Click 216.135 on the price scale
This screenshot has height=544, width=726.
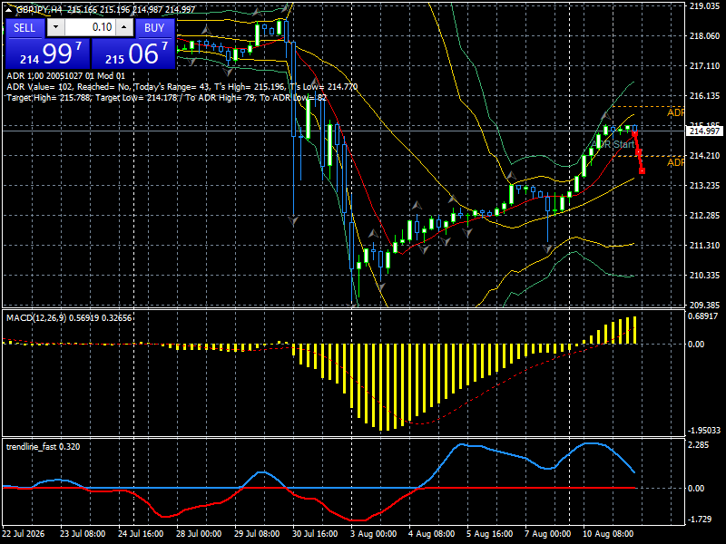point(705,96)
